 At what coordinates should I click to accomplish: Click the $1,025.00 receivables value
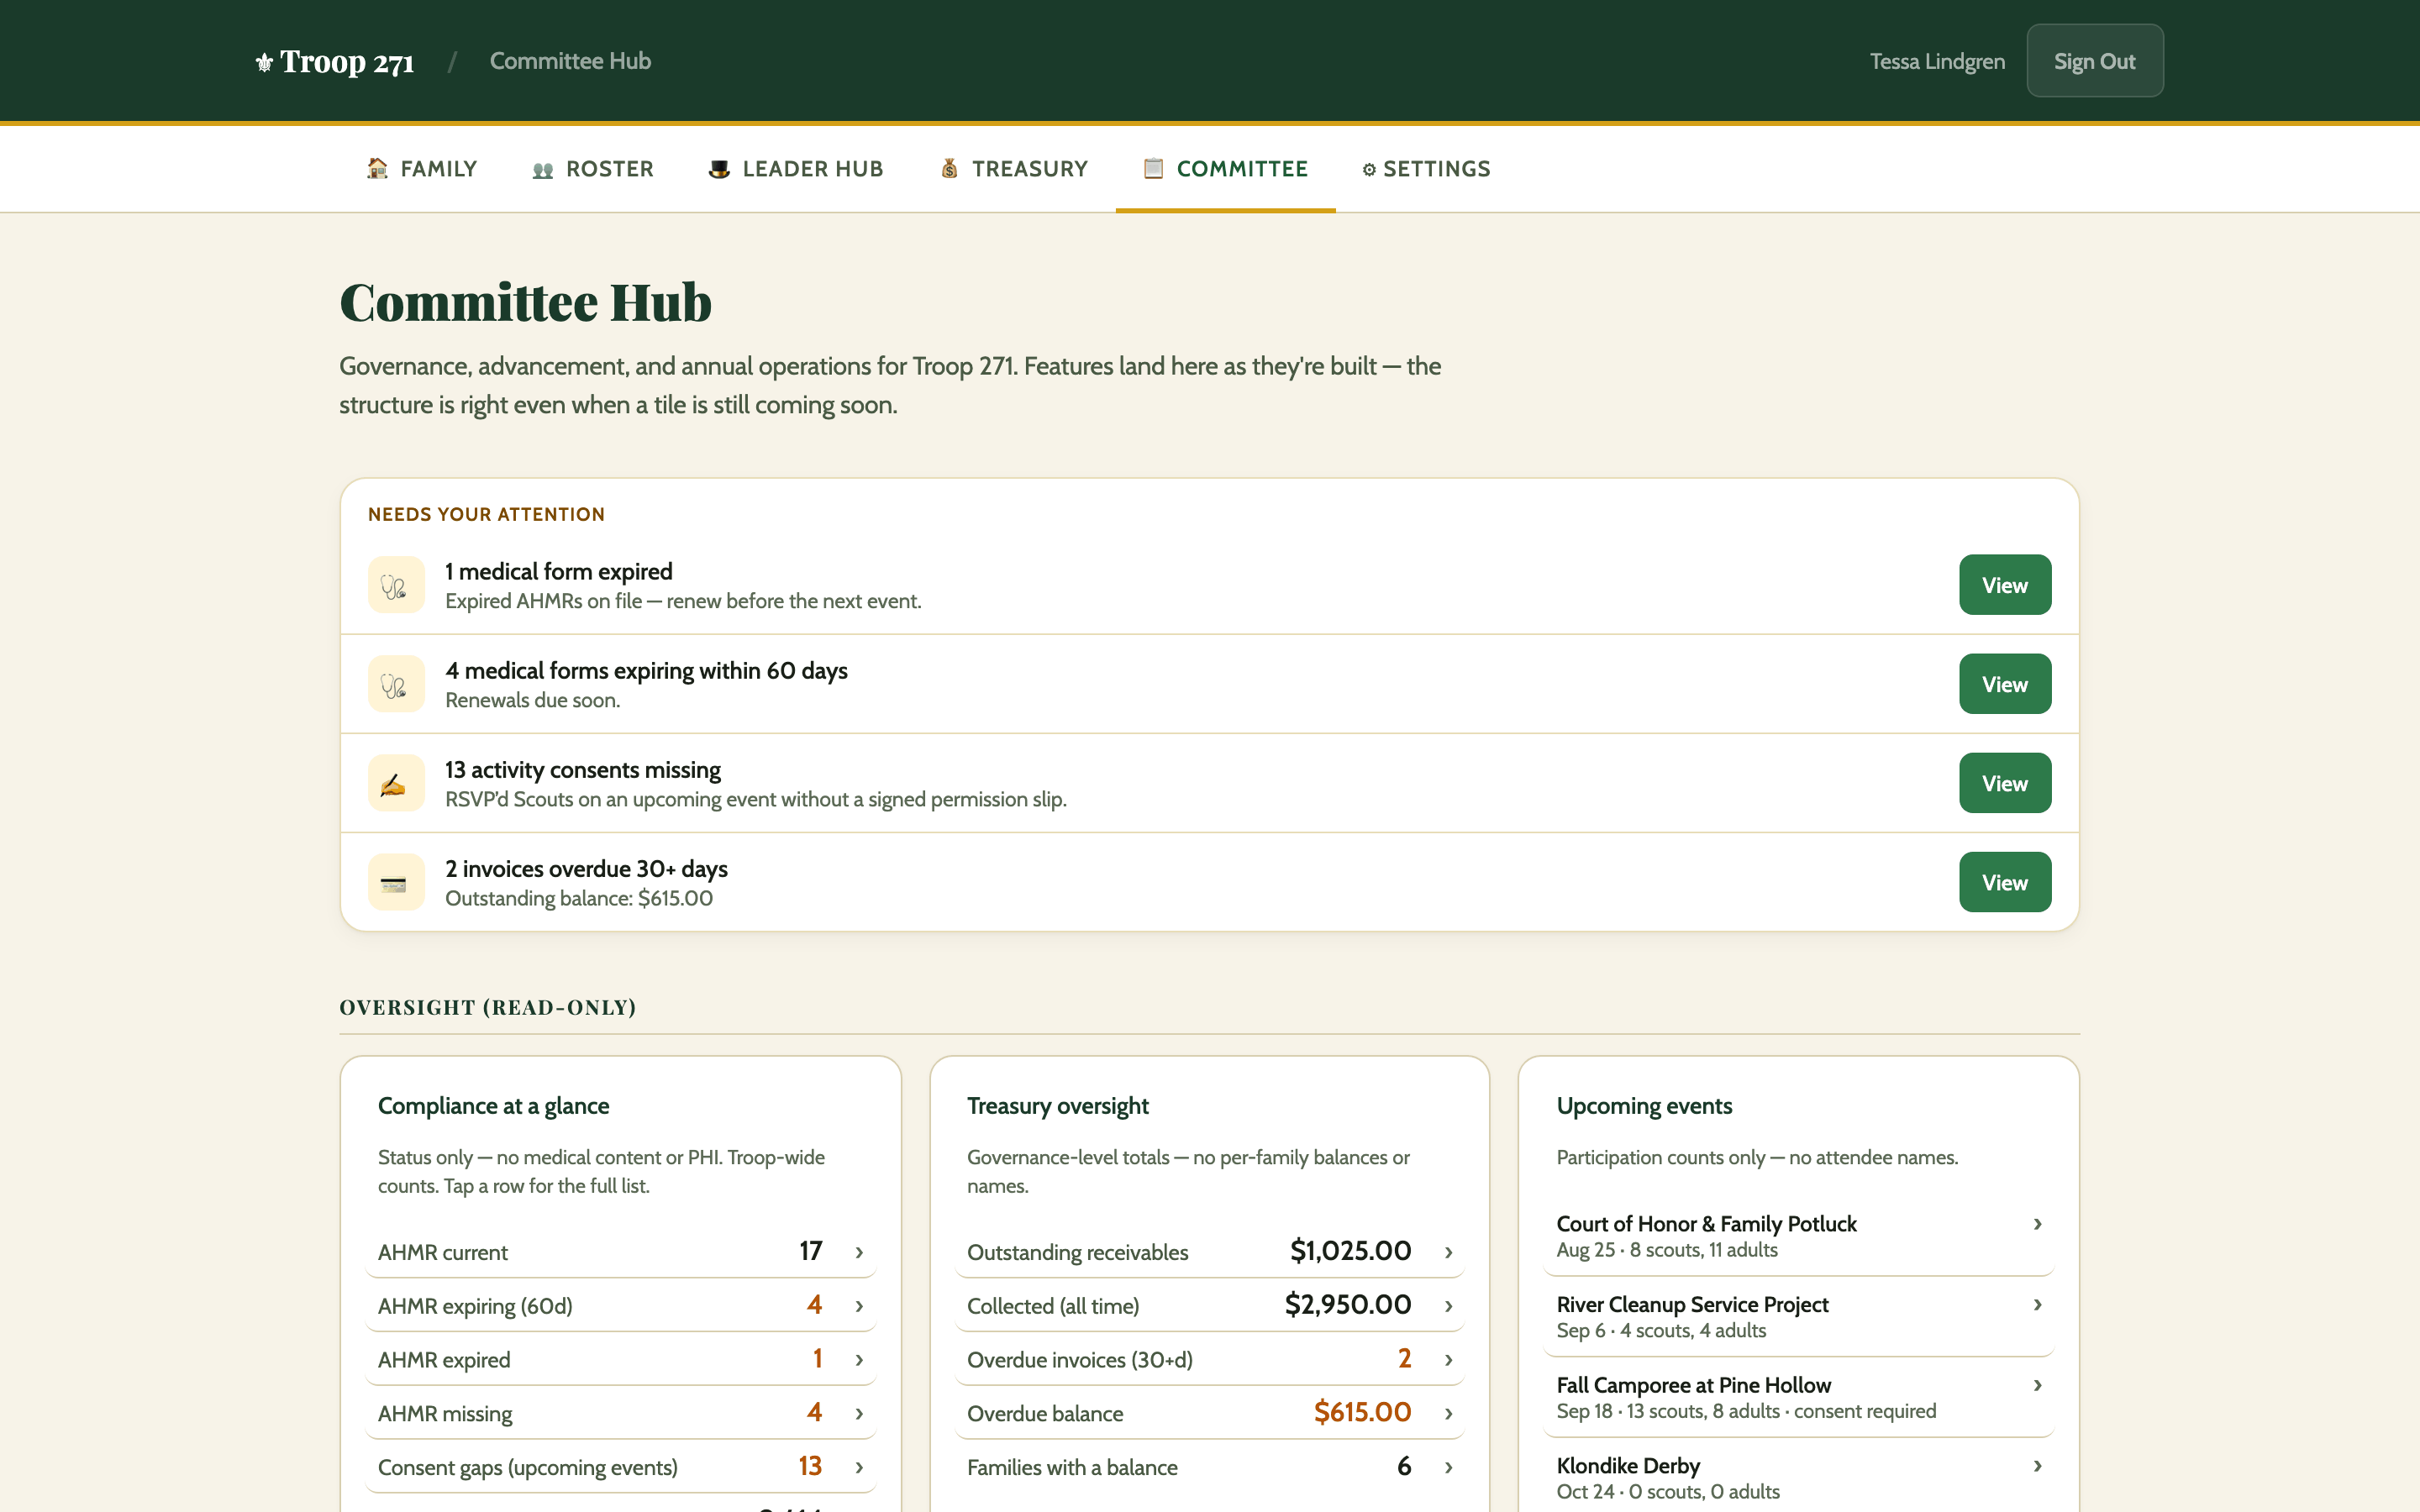point(1350,1250)
